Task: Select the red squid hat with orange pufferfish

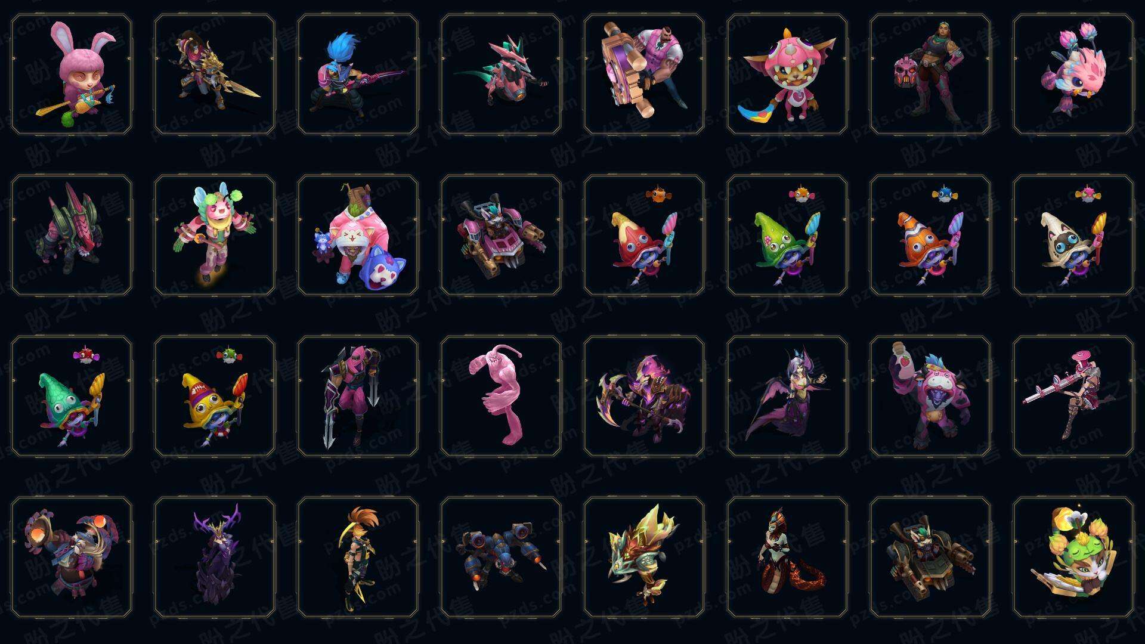Action: [644, 235]
